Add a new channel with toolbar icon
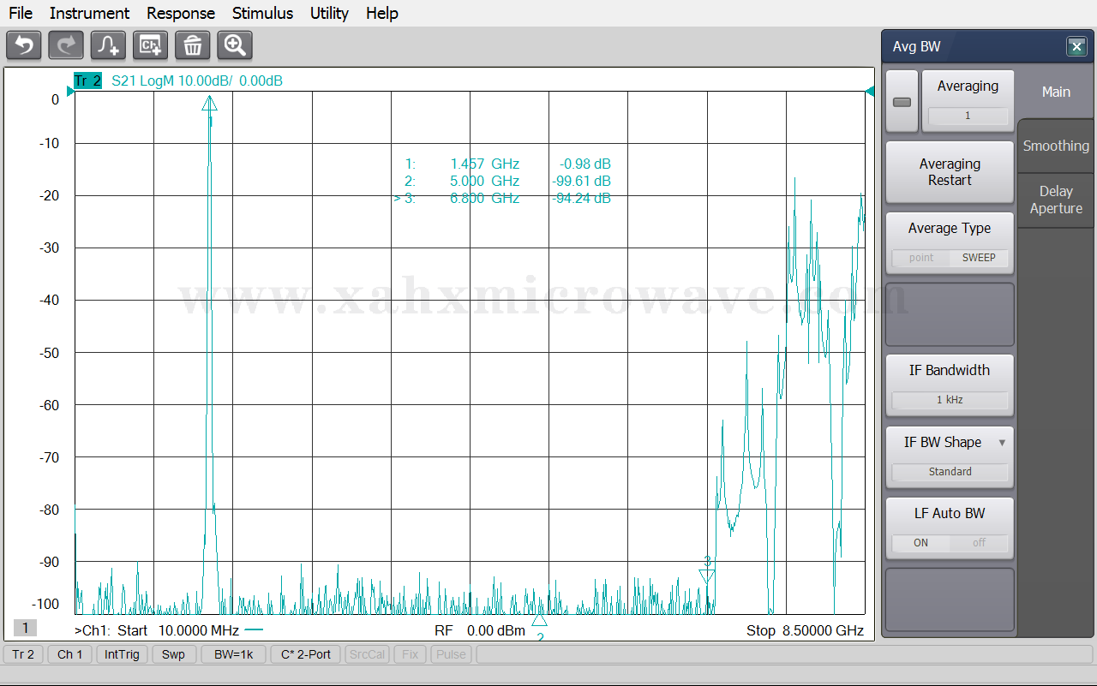The image size is (1097, 686). click(150, 45)
